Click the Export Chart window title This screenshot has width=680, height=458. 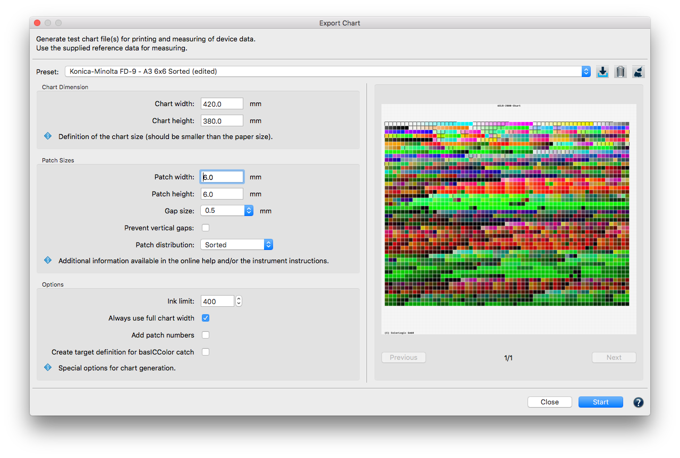pos(339,23)
